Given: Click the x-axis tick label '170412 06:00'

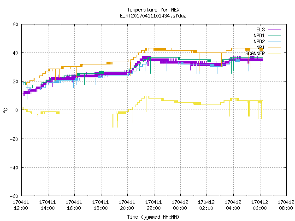Looking at the screenshot, I should point(260,205).
